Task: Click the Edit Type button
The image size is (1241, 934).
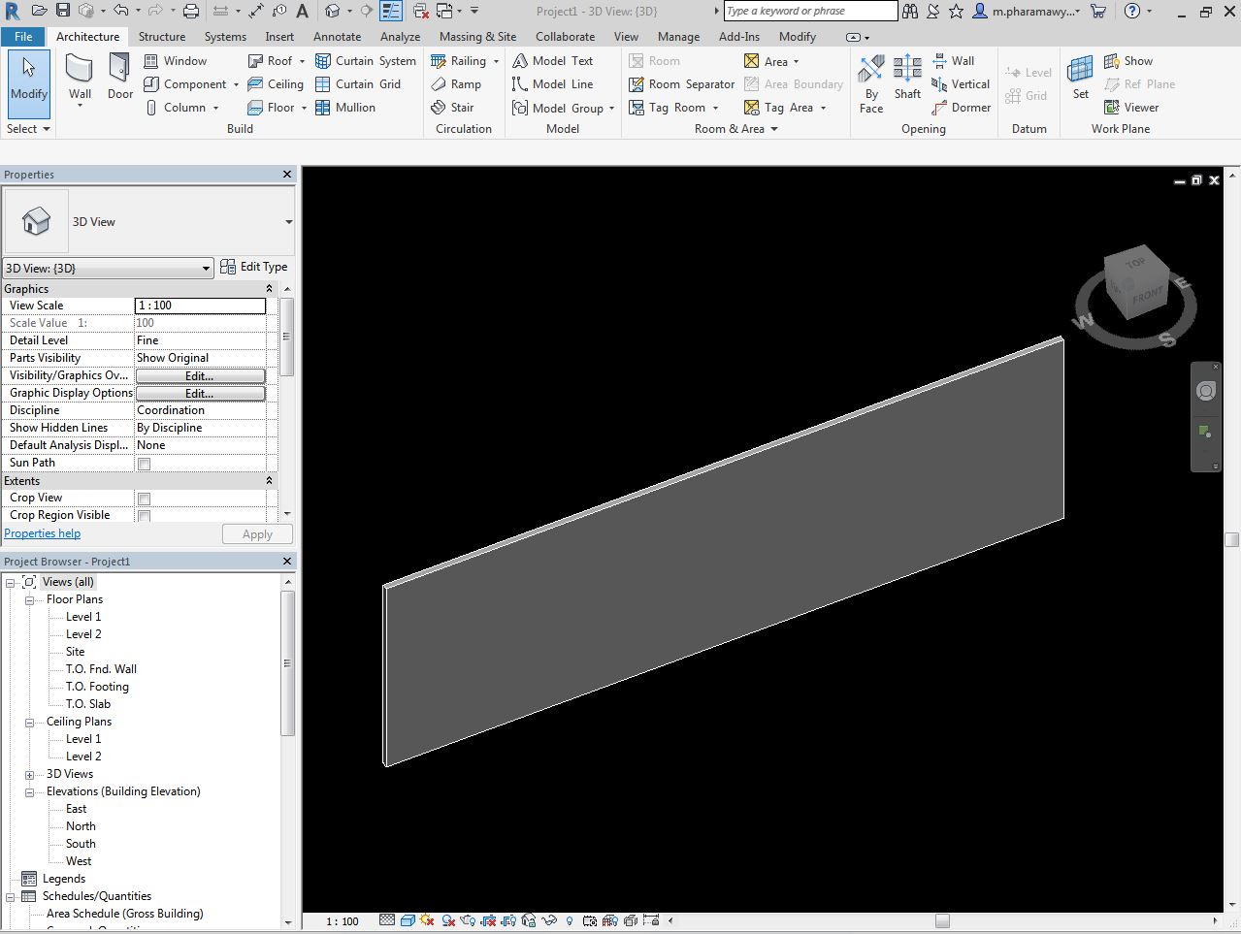Action: [254, 267]
